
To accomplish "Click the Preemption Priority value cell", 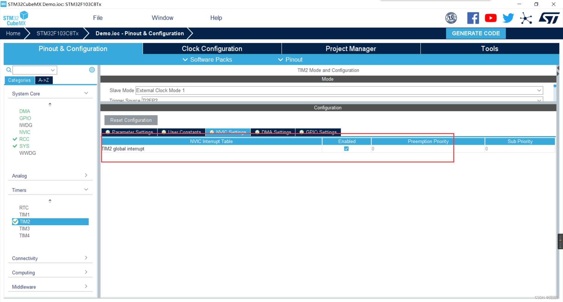I will click(x=428, y=149).
